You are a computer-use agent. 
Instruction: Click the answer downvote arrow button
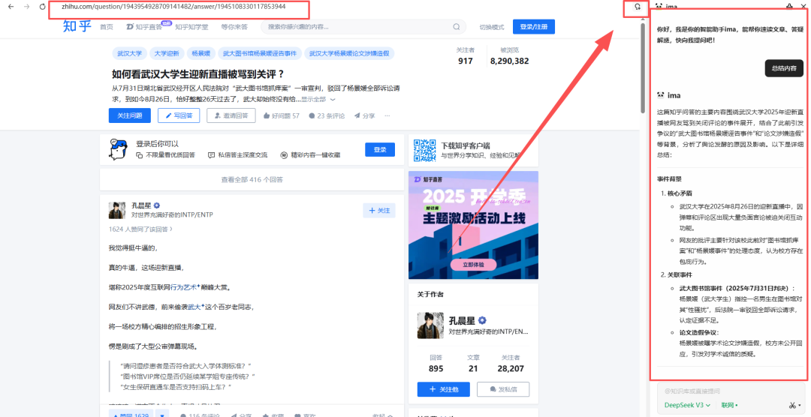[162, 415]
